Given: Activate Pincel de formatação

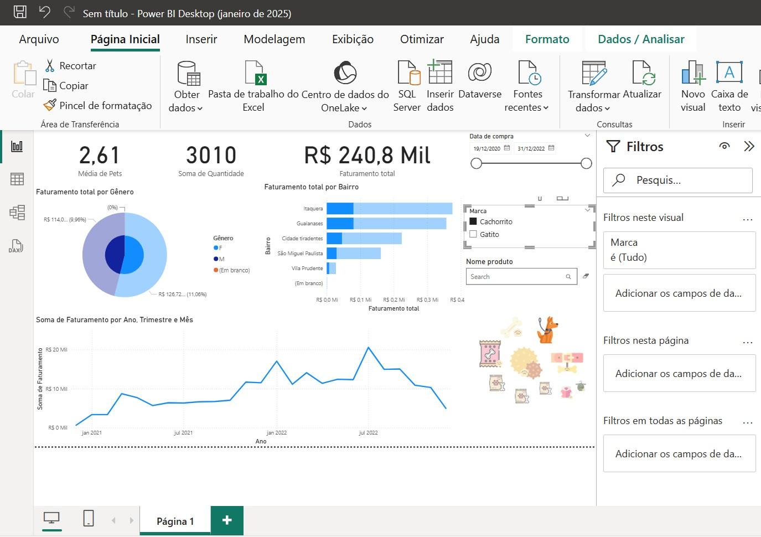Looking at the screenshot, I should pyautogui.click(x=97, y=105).
